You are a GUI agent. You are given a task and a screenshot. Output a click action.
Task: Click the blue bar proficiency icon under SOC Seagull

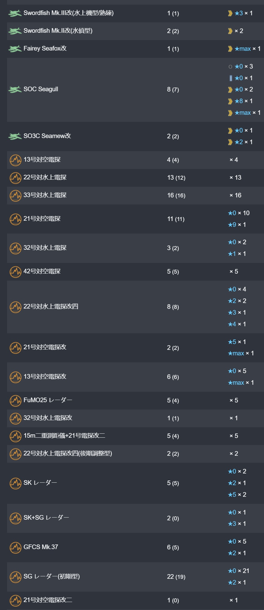[x=231, y=78]
